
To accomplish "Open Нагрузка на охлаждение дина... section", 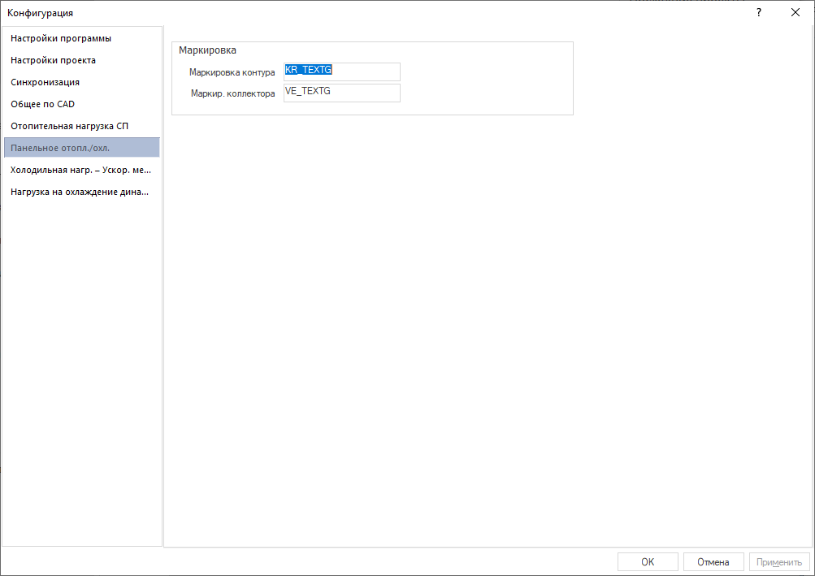I will (x=81, y=192).
